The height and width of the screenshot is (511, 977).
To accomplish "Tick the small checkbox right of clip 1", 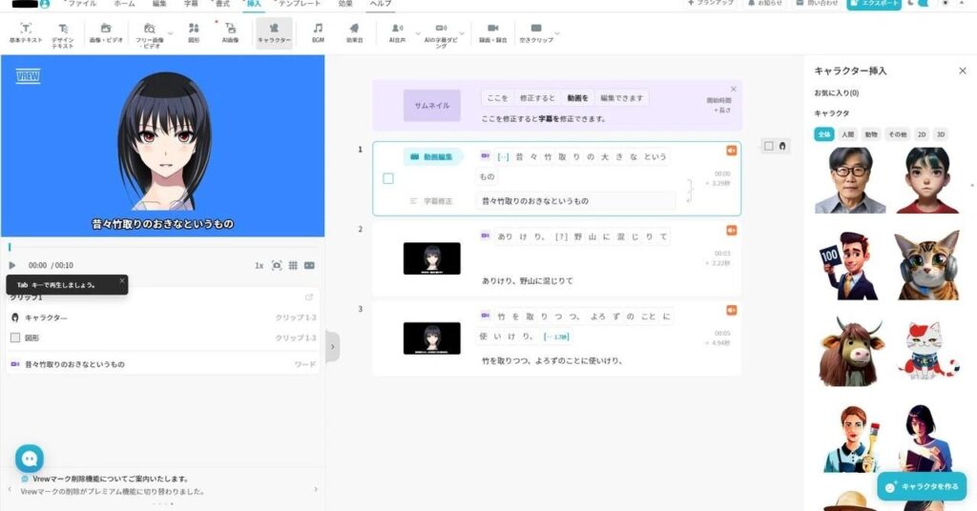I will point(769,146).
